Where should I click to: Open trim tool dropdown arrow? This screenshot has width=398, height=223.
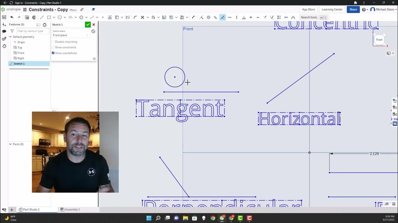click(x=147, y=17)
